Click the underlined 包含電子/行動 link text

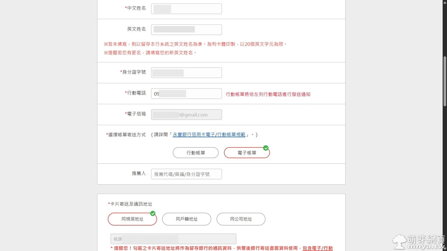pyautogui.click(x=317, y=248)
